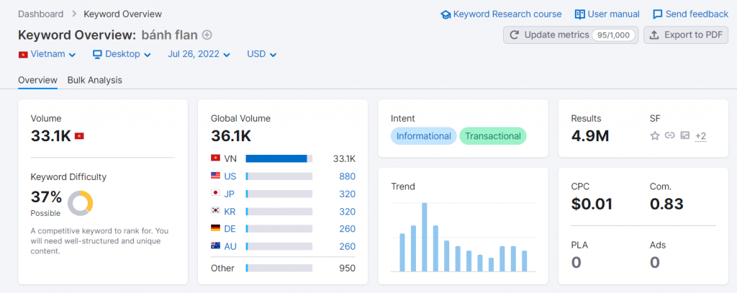Click the star SERP feature icon
737x293 pixels.
(655, 136)
